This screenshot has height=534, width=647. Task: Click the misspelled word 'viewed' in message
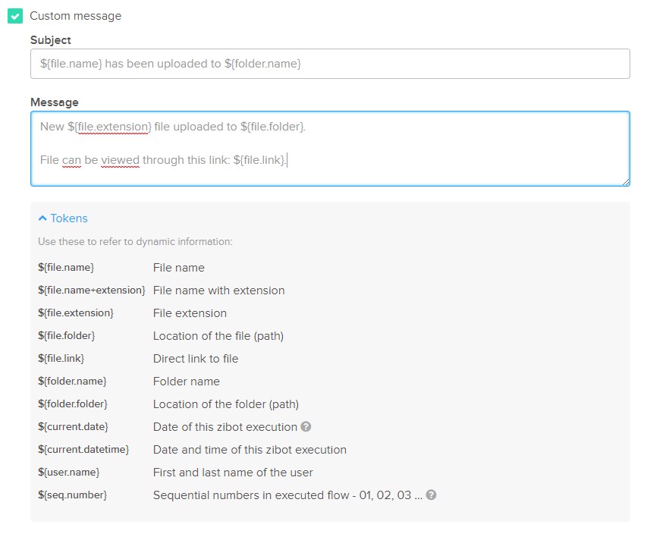[120, 160]
